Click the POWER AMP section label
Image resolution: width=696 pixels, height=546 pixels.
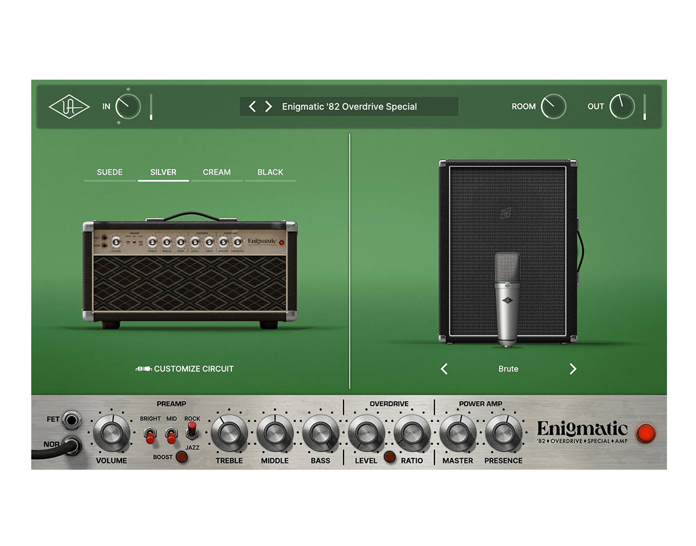pyautogui.click(x=481, y=404)
